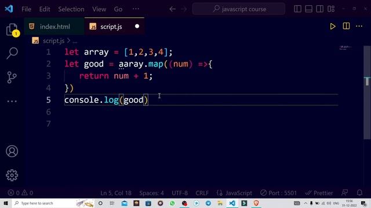Screen dimensions: 371x208
Task: Click the minimap preview
Action: 345,47
